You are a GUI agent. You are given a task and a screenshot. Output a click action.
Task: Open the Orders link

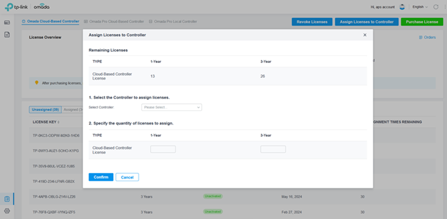[x=427, y=37]
